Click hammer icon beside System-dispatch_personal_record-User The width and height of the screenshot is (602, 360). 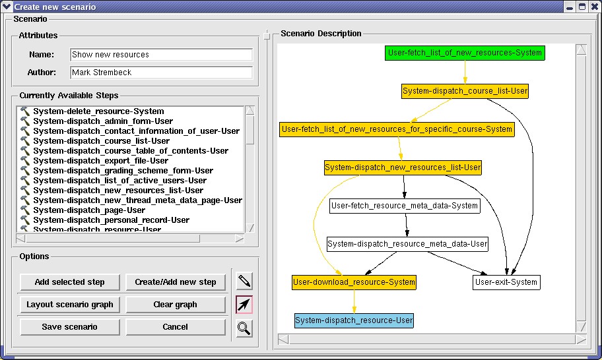25,220
